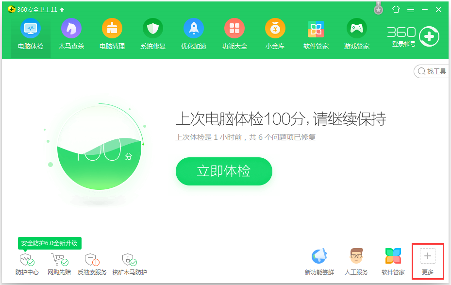Open the 小金库 wallet feature
The width and height of the screenshot is (451, 285).
pyautogui.click(x=275, y=34)
